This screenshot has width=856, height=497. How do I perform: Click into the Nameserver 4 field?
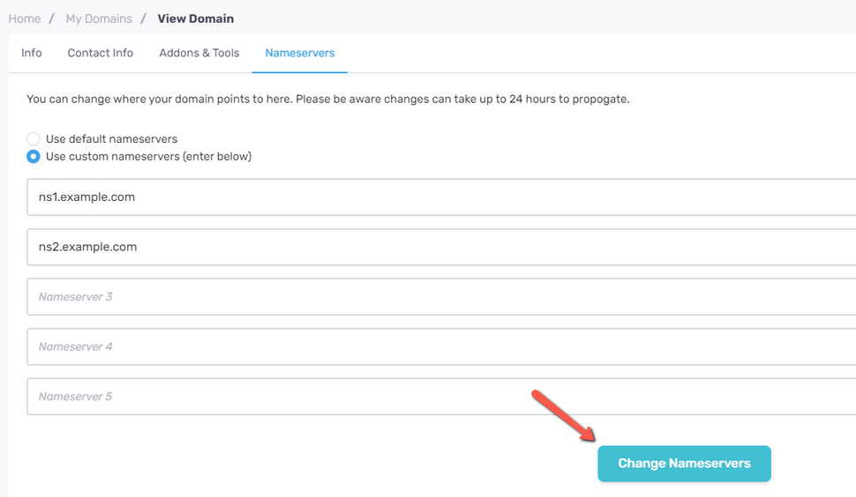coord(441,346)
